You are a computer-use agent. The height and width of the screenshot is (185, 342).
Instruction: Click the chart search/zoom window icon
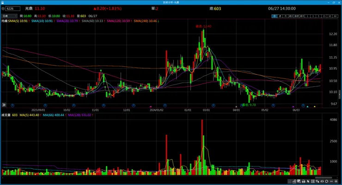[x=299, y=181]
